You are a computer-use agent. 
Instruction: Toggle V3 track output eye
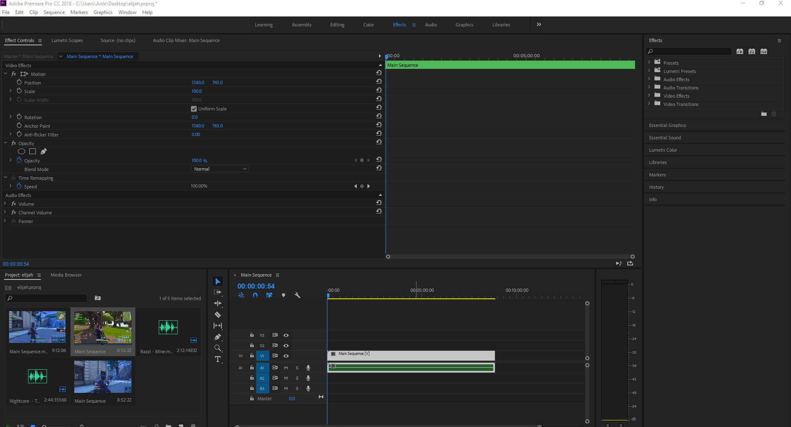point(286,335)
